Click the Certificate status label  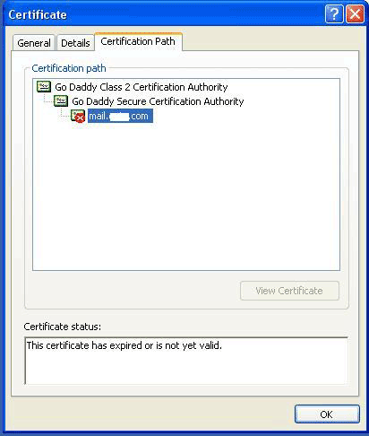coord(63,327)
